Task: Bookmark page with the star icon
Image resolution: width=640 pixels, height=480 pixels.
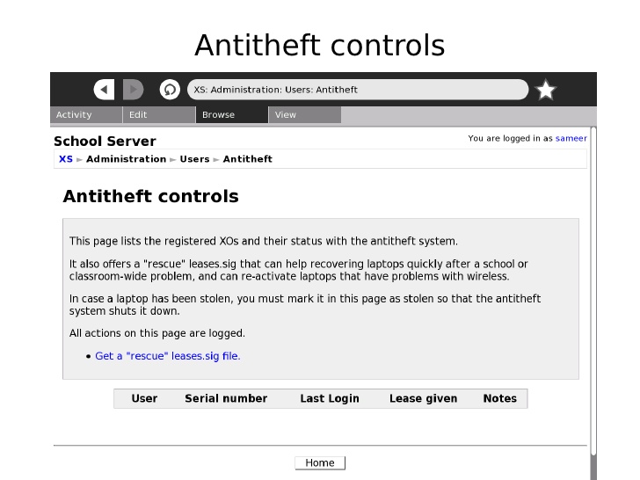Action: [x=546, y=90]
